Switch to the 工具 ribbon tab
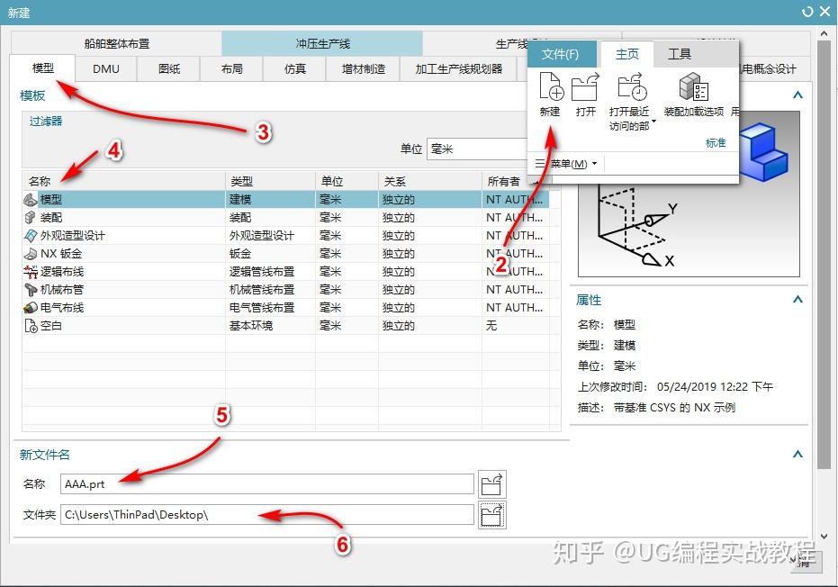The width and height of the screenshot is (838, 587). click(x=681, y=54)
